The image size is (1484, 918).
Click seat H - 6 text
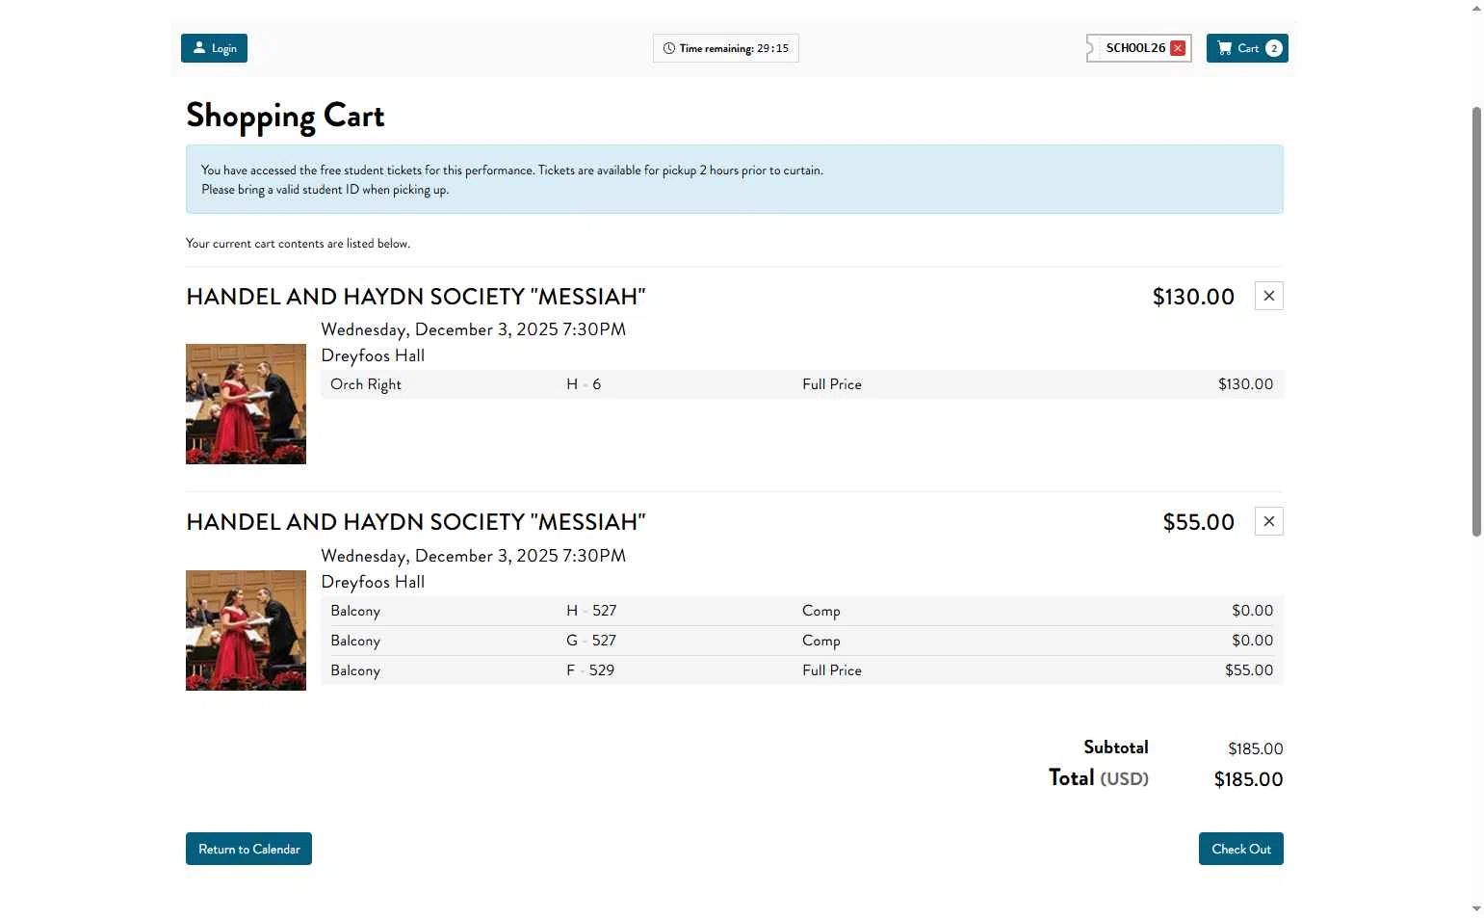[x=584, y=384]
